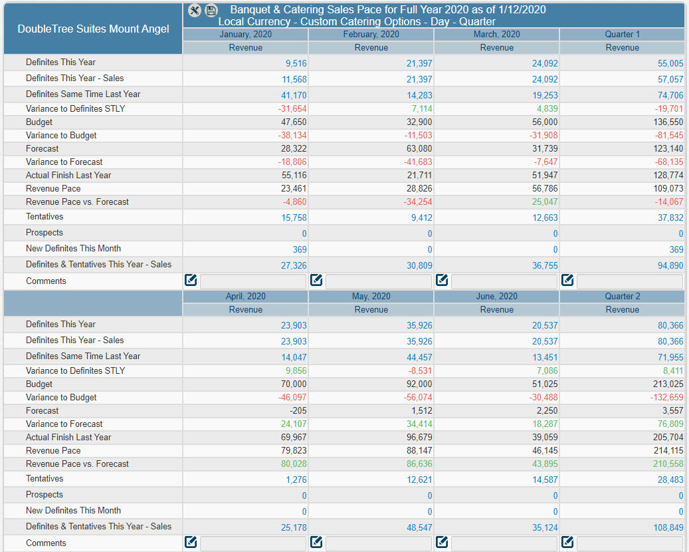Open the comment edit icon for March 2020
Image resolution: width=689 pixels, height=552 pixels.
442,280
